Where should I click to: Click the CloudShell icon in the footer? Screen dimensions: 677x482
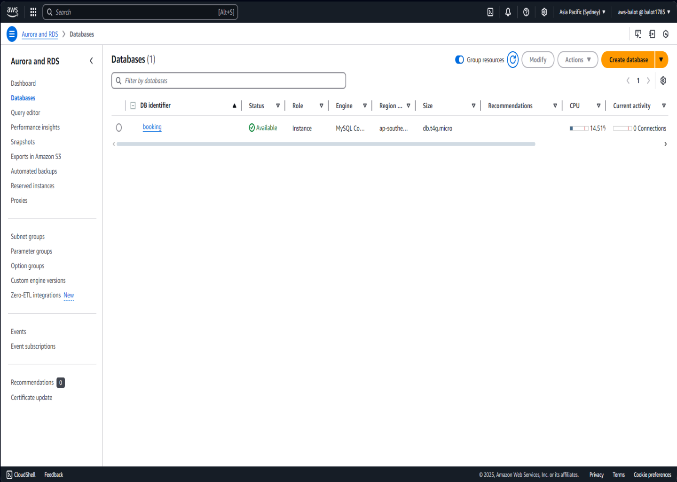(x=9, y=474)
